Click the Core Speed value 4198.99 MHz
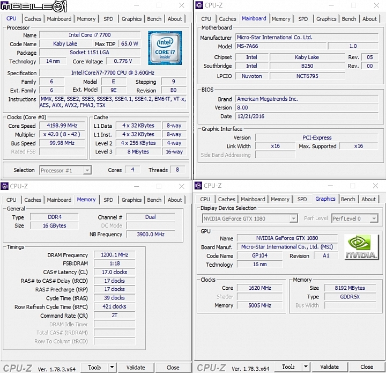This screenshot has height=373, width=386. click(62, 126)
